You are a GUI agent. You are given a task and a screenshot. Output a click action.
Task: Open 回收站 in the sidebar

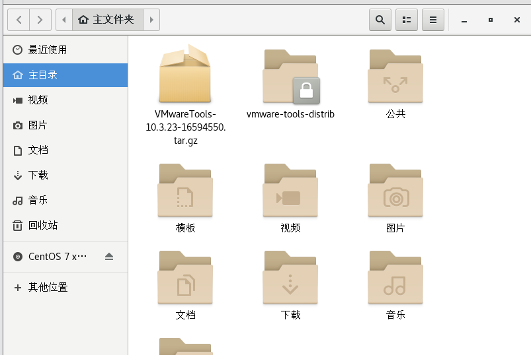coord(65,225)
